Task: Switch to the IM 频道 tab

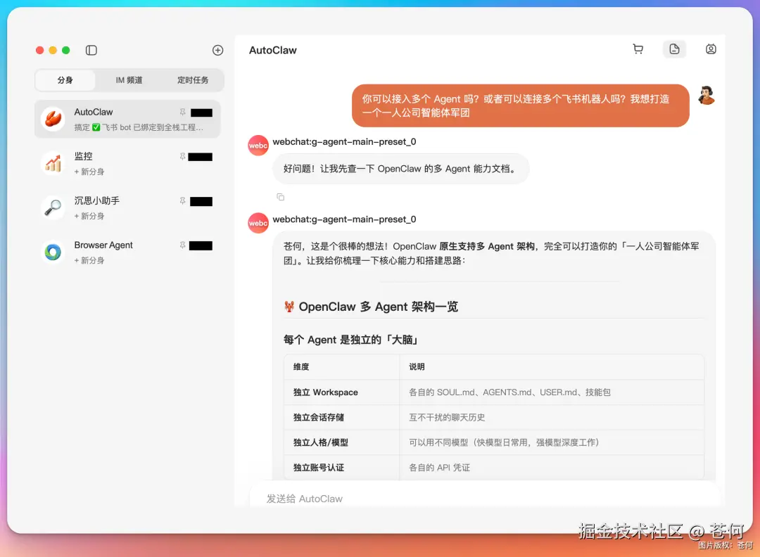Action: (128, 80)
